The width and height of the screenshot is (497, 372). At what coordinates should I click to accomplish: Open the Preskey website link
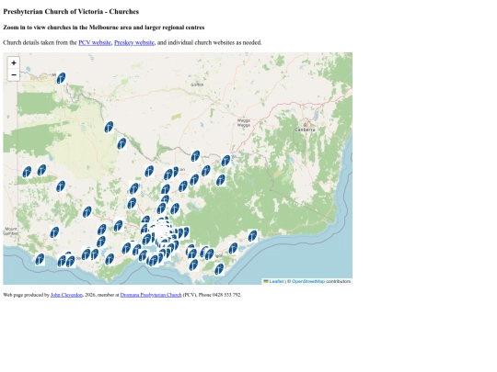pyautogui.click(x=134, y=42)
